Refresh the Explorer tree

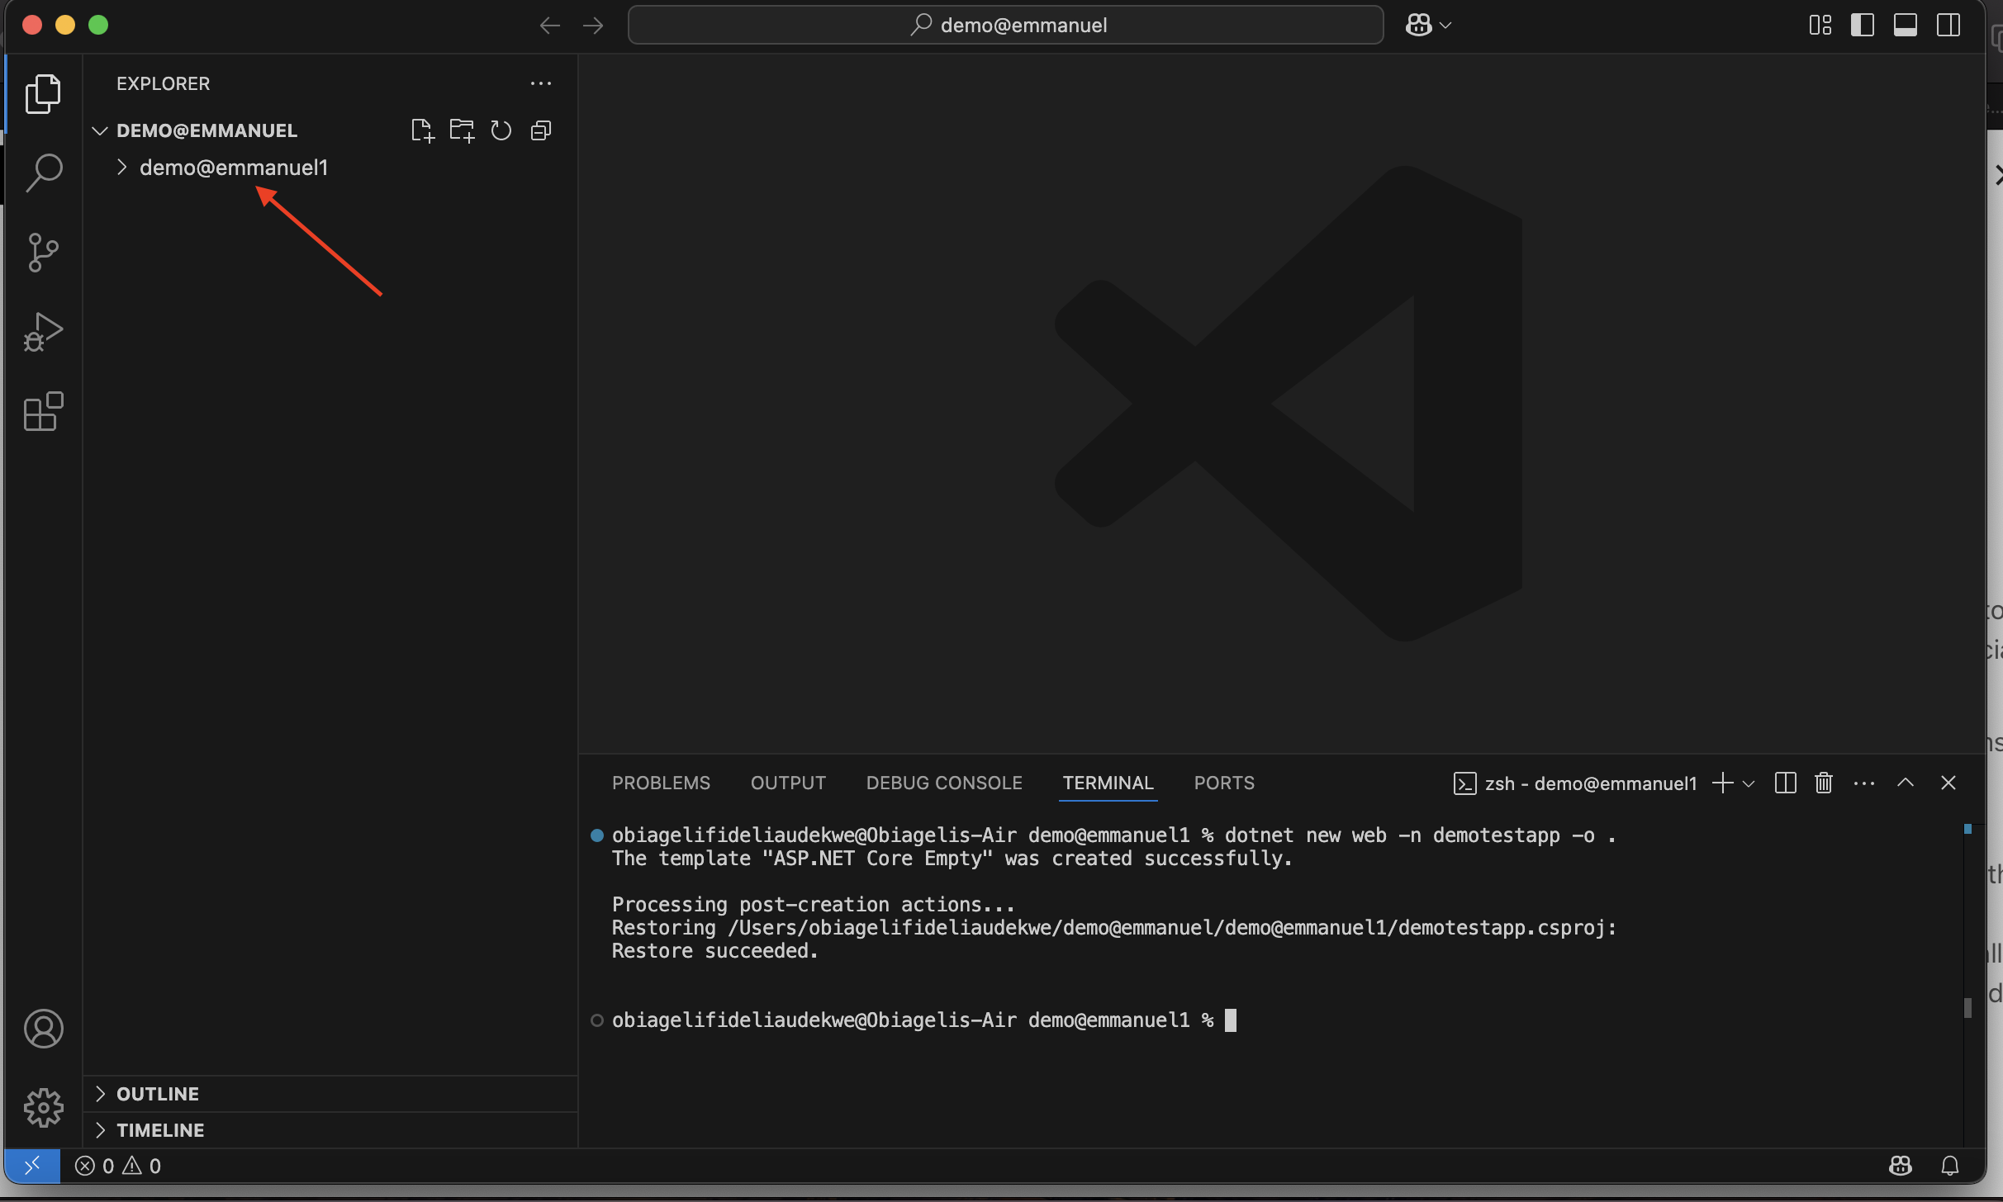coord(501,130)
